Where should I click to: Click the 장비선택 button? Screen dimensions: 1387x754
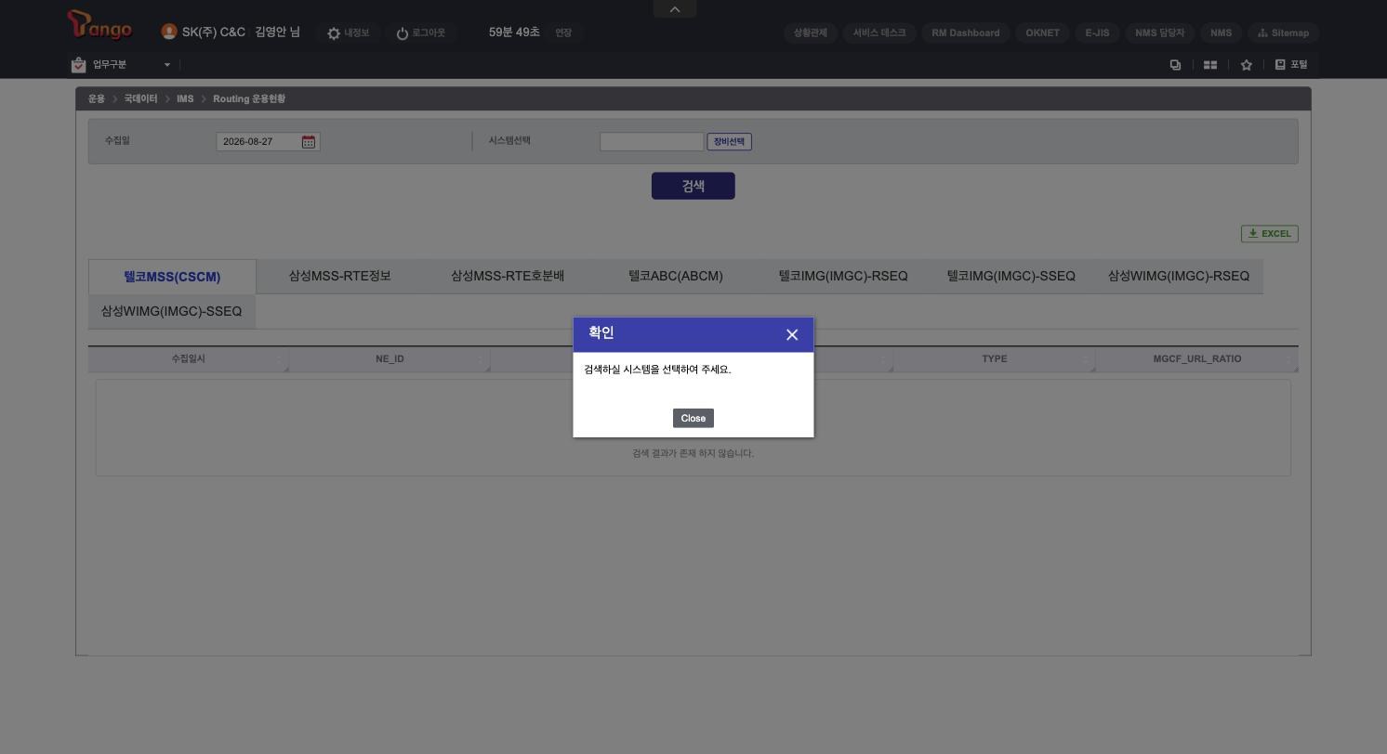coord(730,142)
